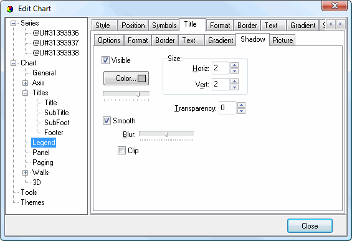This screenshot has height=241, width=352.
Task: Decrease the Vert size with down arrow
Action: [235, 87]
